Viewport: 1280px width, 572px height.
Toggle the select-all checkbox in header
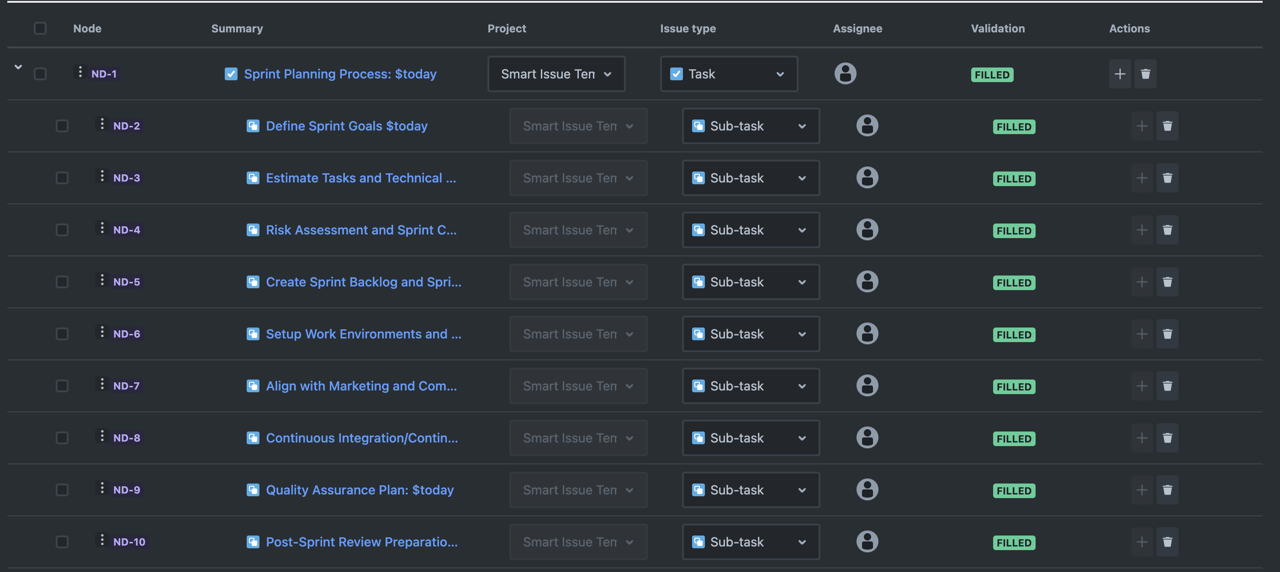coord(40,28)
